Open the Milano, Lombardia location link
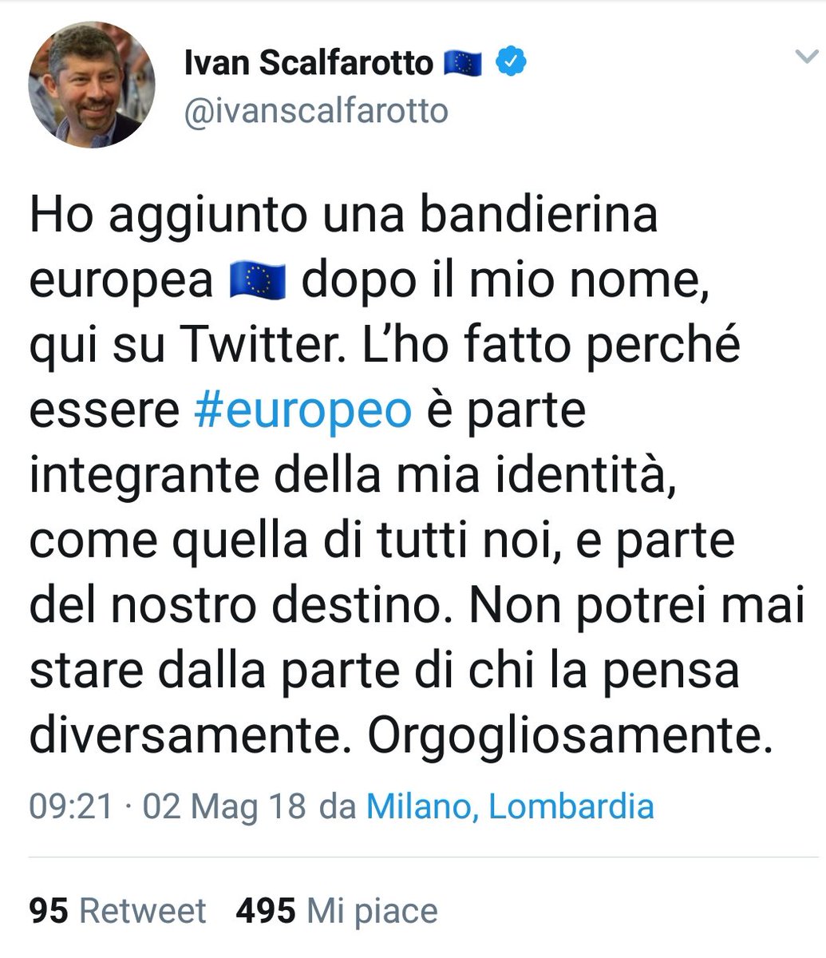826x958 pixels. coord(510,806)
